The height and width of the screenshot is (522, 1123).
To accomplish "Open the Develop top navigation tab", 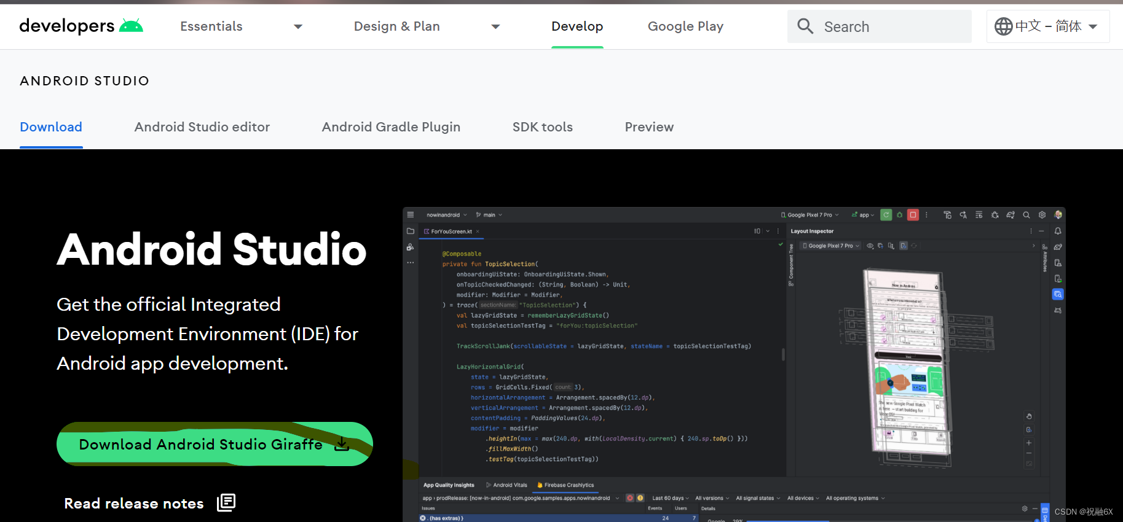I will tap(577, 26).
